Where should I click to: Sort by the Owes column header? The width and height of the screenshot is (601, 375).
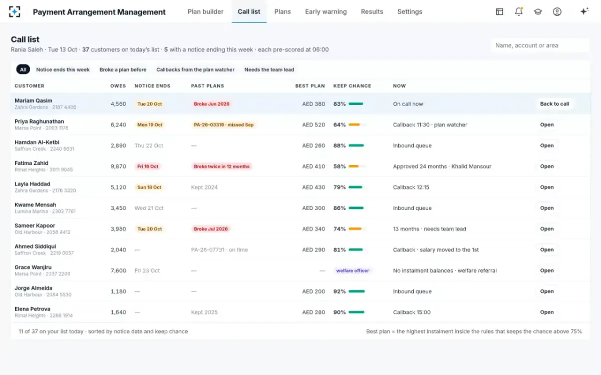click(x=118, y=86)
